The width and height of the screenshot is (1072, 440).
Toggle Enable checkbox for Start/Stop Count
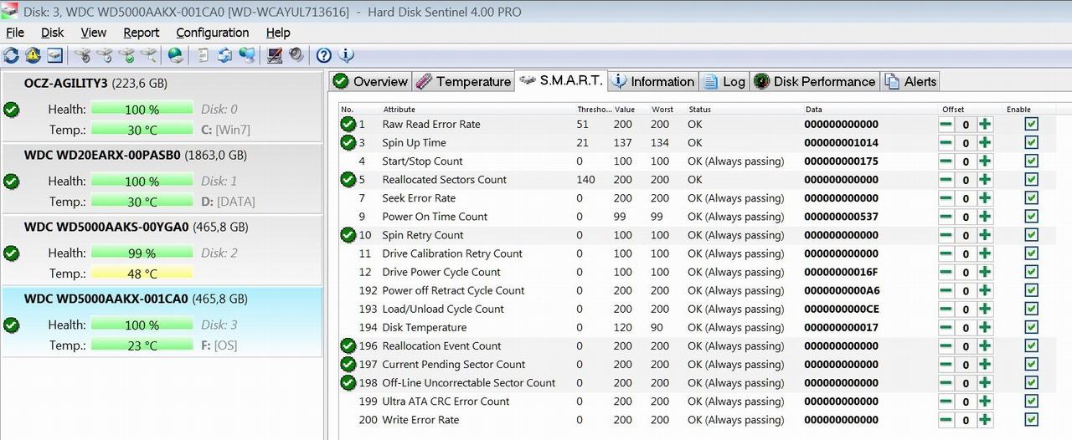pyautogui.click(x=1031, y=161)
